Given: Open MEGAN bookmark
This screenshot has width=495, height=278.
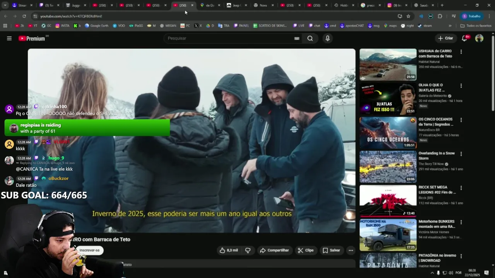Looking at the screenshot, I should click(x=168, y=25).
